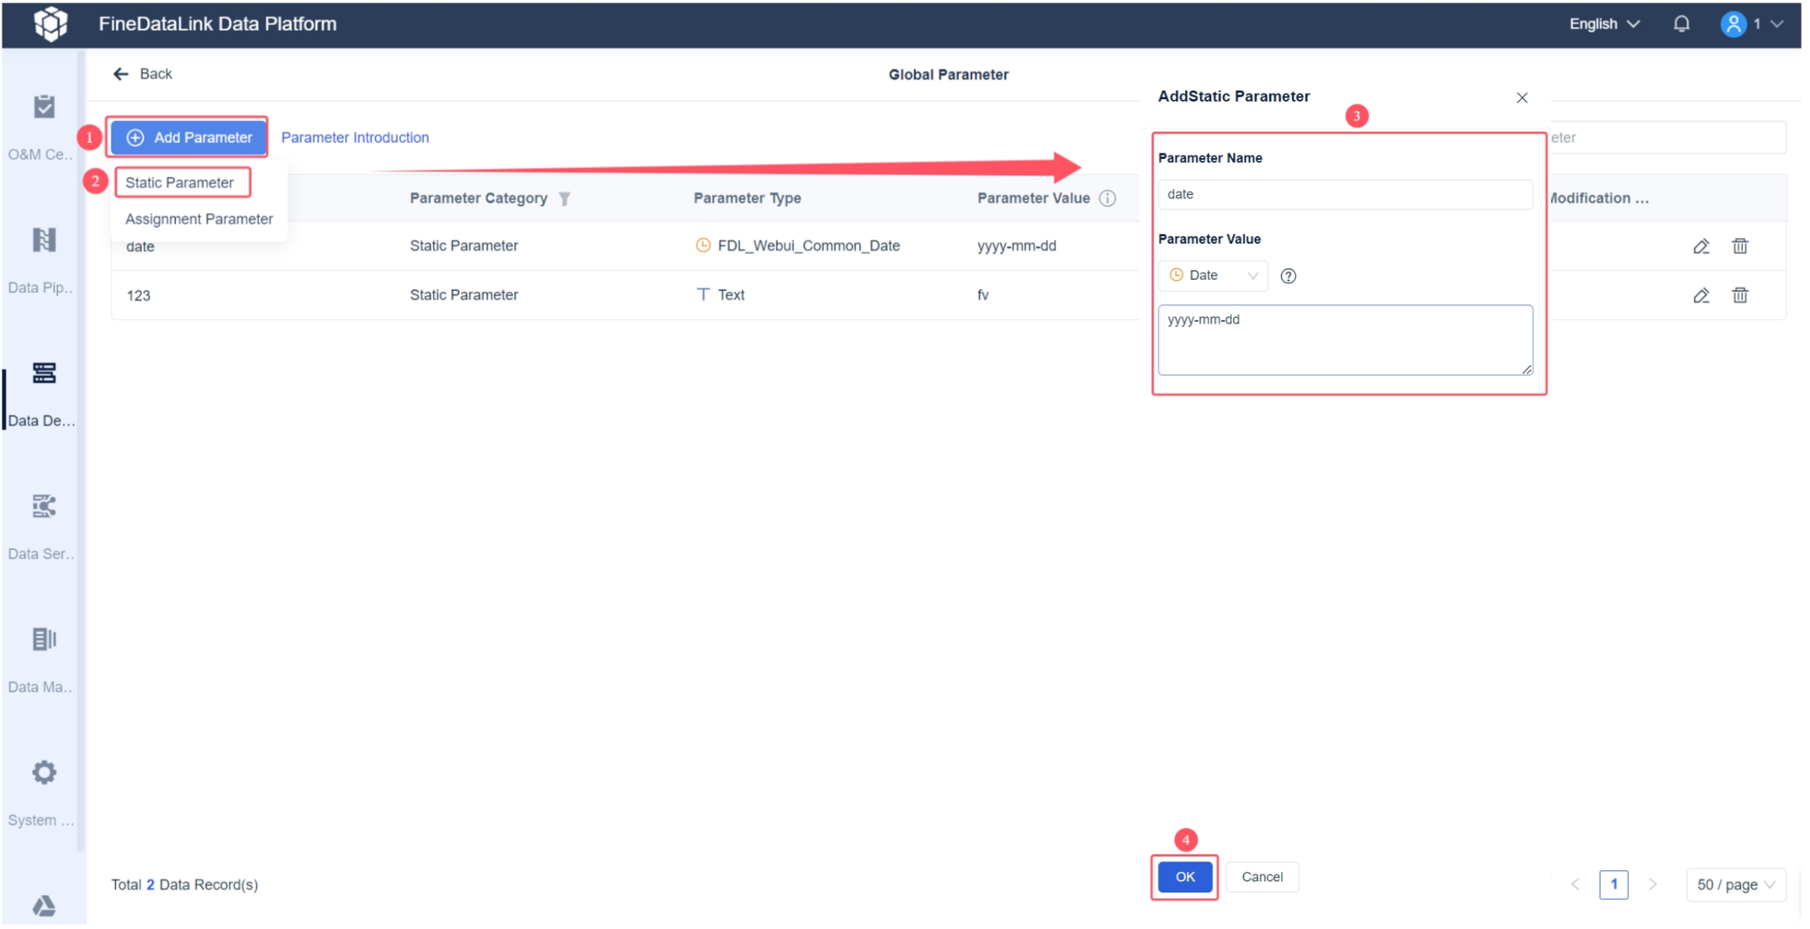Open the Date type dropdown
This screenshot has width=1810, height=929.
1212,276
